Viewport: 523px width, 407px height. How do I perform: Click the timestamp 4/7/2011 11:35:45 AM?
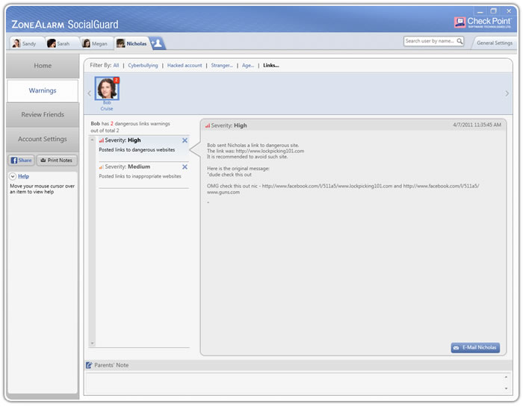pyautogui.click(x=477, y=125)
